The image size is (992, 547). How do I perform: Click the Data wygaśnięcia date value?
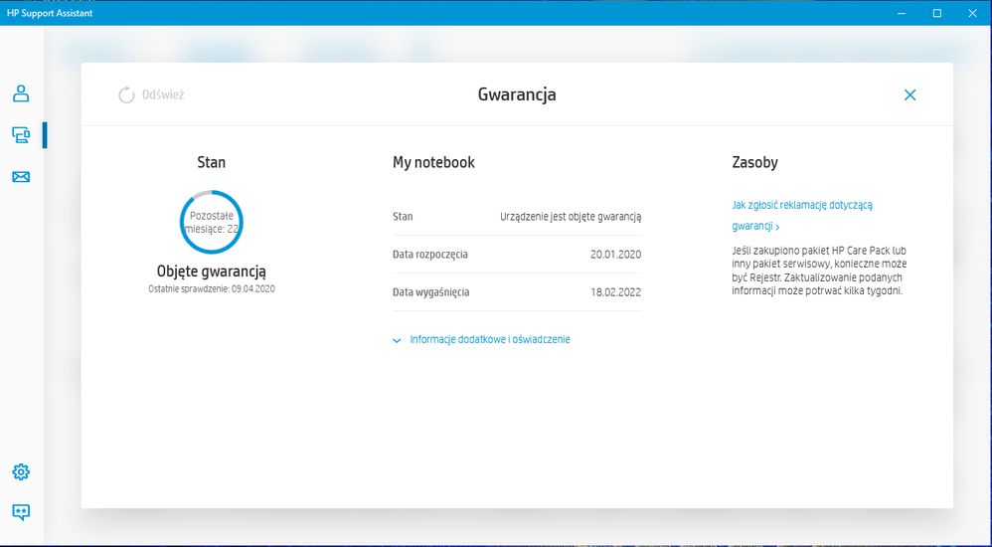coord(615,292)
